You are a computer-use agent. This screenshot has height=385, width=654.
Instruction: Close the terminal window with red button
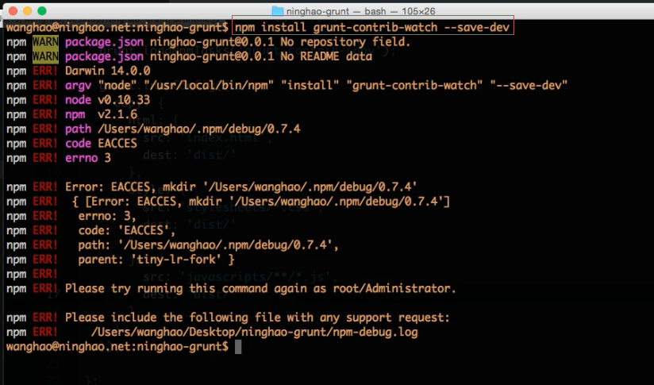point(12,10)
